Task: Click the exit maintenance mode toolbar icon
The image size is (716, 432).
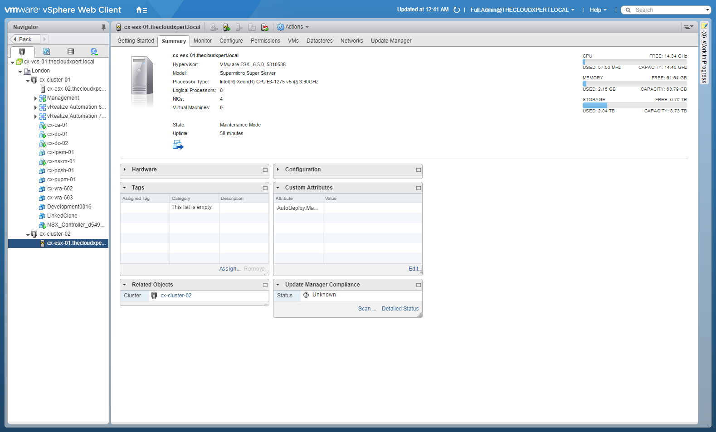Action: 227,27
